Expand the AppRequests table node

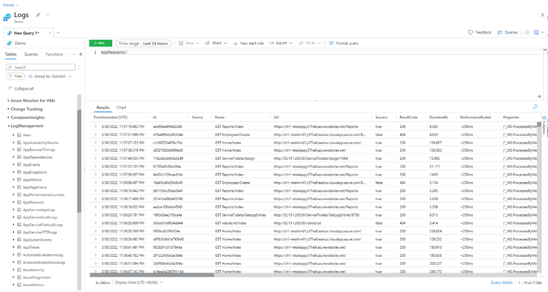coord(13,203)
